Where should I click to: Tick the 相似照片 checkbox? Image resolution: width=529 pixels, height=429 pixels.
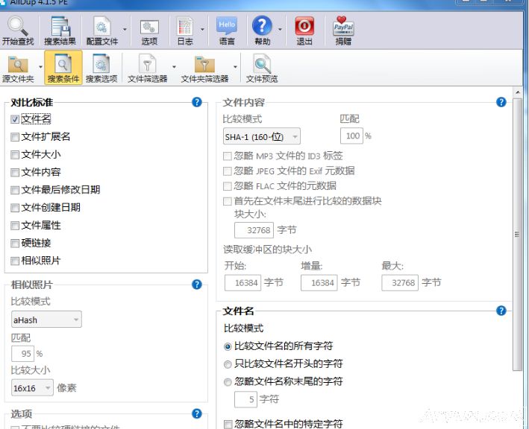coord(14,261)
